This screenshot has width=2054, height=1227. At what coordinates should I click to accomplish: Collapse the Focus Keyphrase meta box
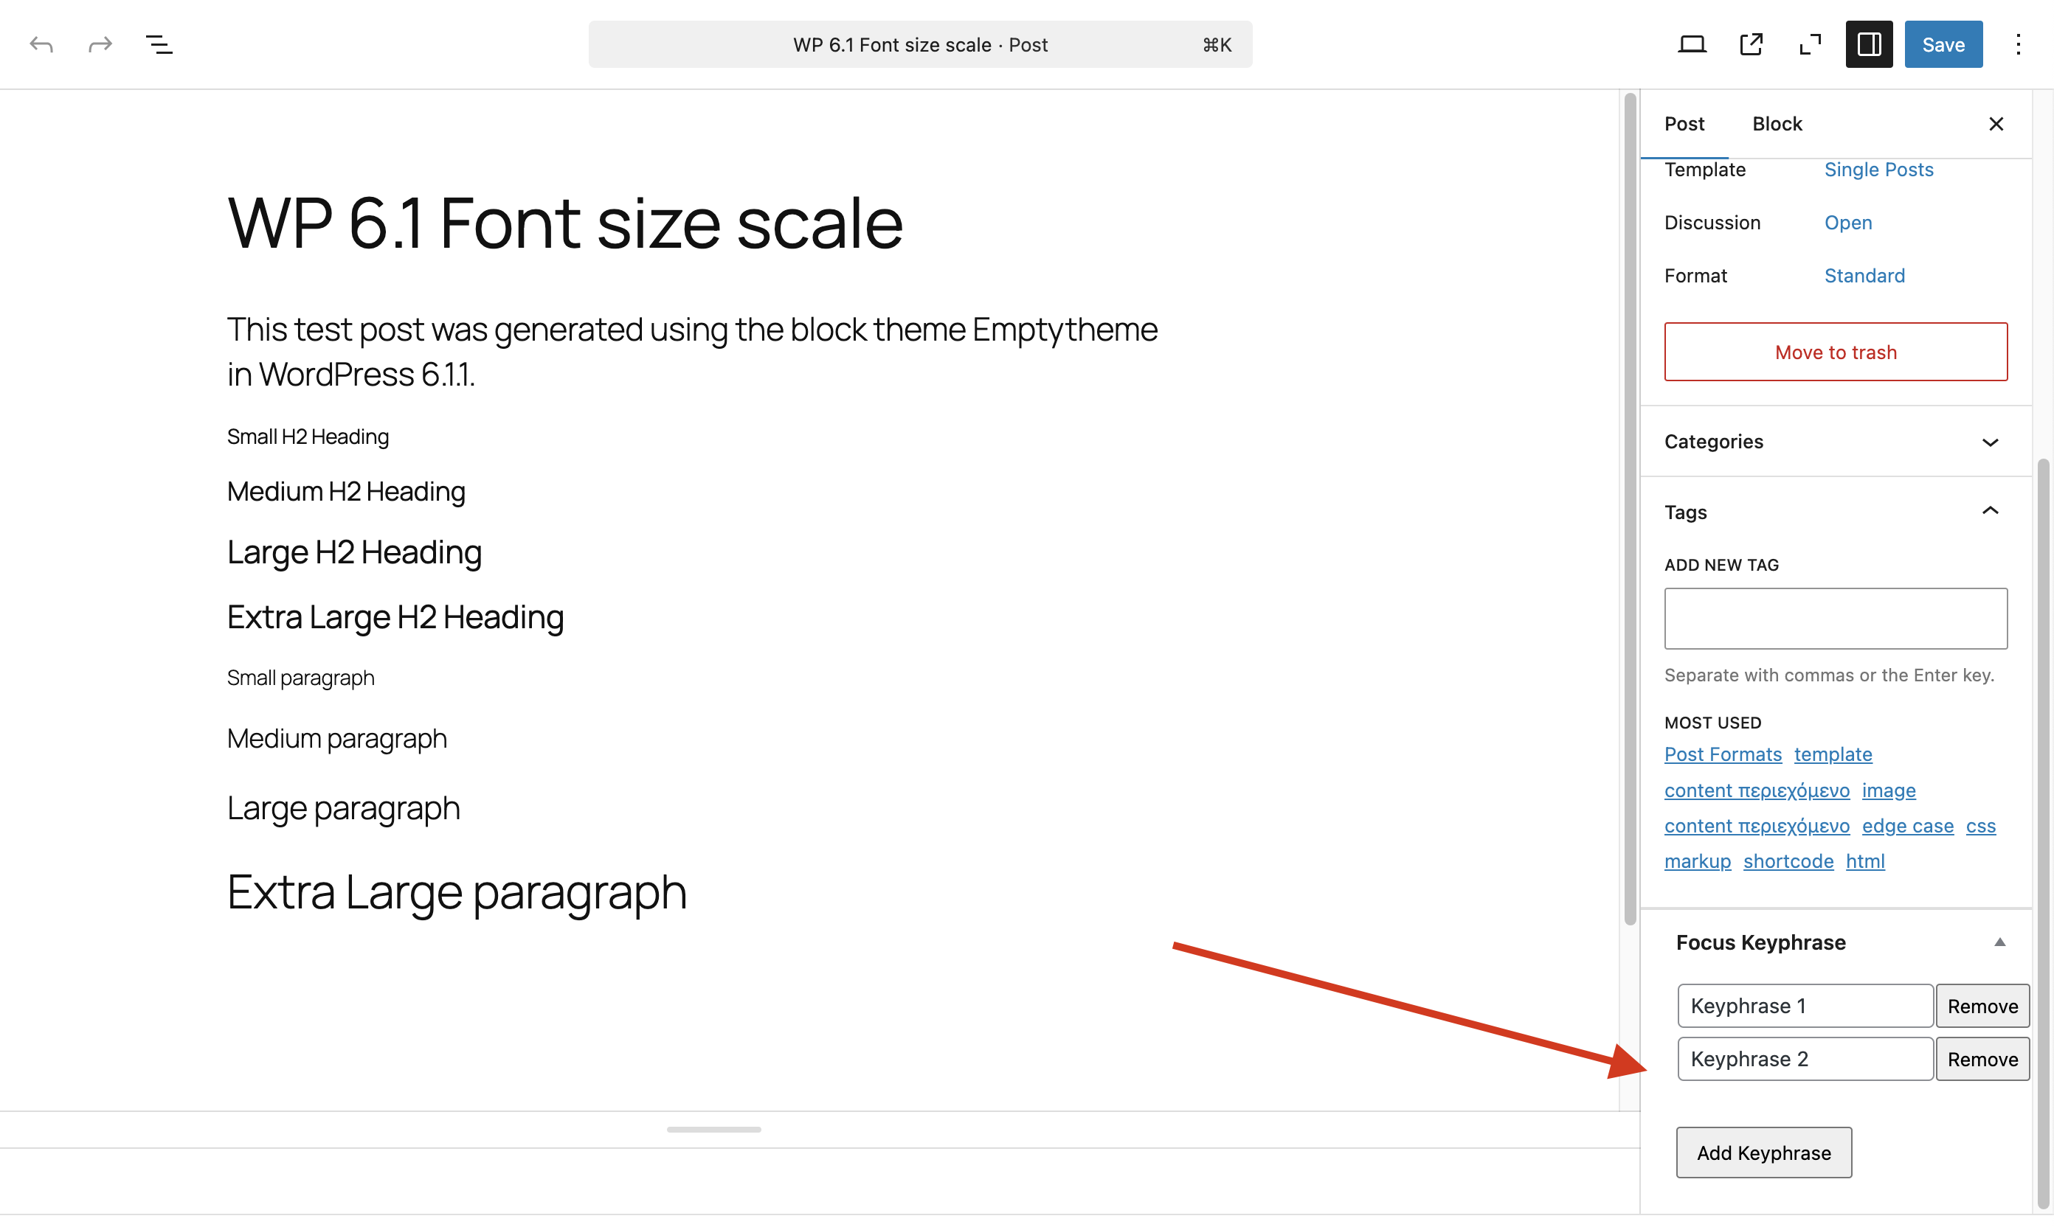pos(1999,942)
